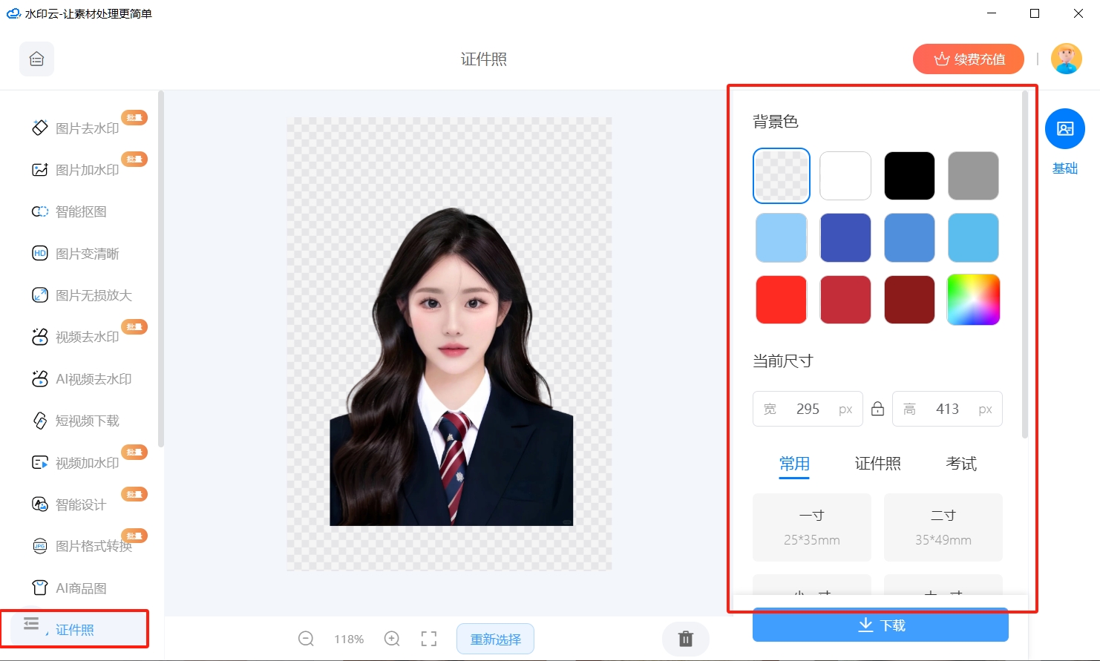Click the zoom in magnifier icon
Image resolution: width=1100 pixels, height=661 pixels.
(392, 639)
